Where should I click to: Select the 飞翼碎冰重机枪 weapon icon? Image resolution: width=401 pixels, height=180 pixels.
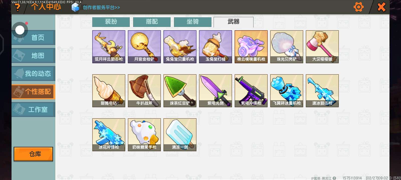coord(287,91)
